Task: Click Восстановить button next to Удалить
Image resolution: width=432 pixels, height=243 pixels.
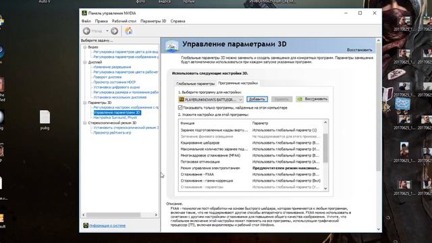Action: click(312, 99)
